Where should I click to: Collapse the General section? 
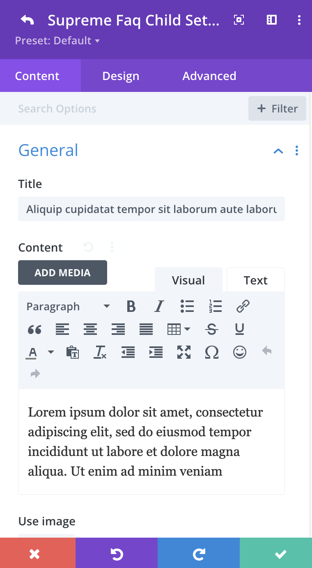278,151
